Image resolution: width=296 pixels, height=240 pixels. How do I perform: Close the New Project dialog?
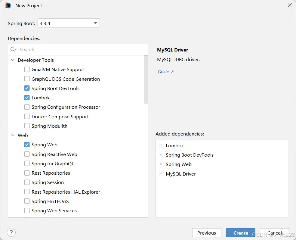coord(290,5)
